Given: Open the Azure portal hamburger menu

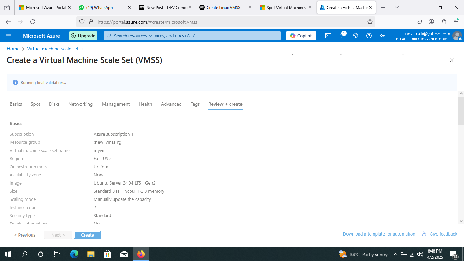Looking at the screenshot, I should pos(8,36).
